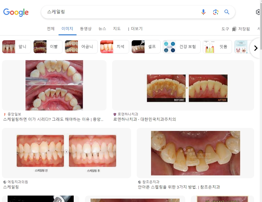
Task: Advance the carousel on the 예림치과의원 result
Action: tap(66, 151)
